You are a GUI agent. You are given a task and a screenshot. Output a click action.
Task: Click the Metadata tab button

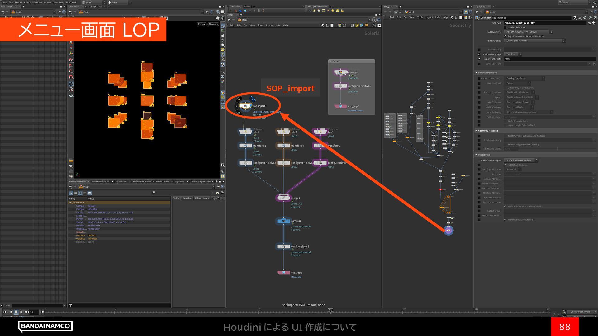(x=187, y=198)
